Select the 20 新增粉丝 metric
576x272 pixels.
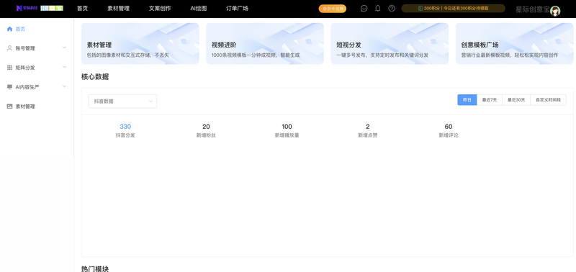[x=206, y=131]
